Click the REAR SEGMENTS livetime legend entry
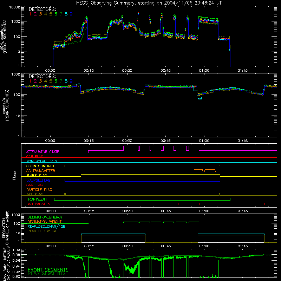This screenshot has height=281, width=281. pyautogui.click(x=47, y=274)
